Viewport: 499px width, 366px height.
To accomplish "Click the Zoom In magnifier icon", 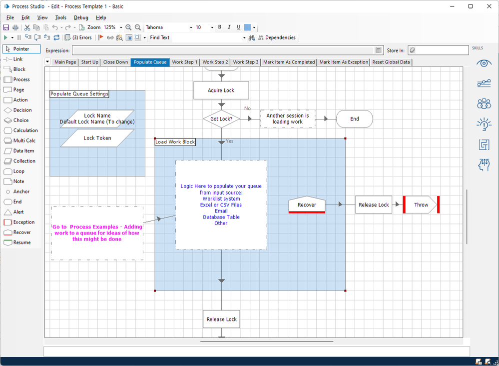I will 128,27.
